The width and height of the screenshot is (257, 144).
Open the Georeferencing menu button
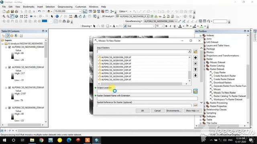[x=134, y=21]
